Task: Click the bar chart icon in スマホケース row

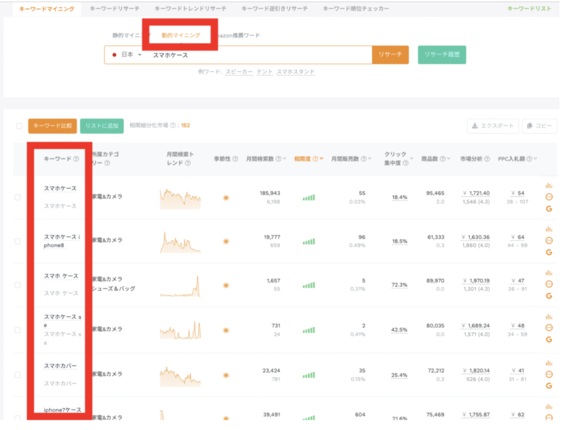Action: click(549, 186)
